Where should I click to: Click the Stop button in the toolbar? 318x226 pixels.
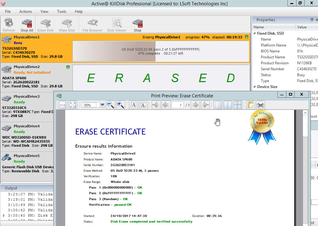pos(138,25)
